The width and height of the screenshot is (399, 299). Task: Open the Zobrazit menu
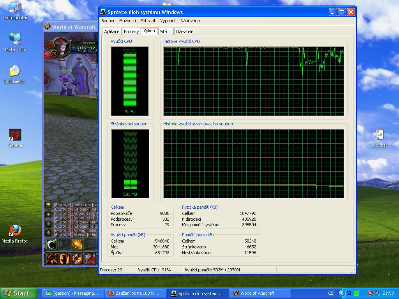pos(148,21)
